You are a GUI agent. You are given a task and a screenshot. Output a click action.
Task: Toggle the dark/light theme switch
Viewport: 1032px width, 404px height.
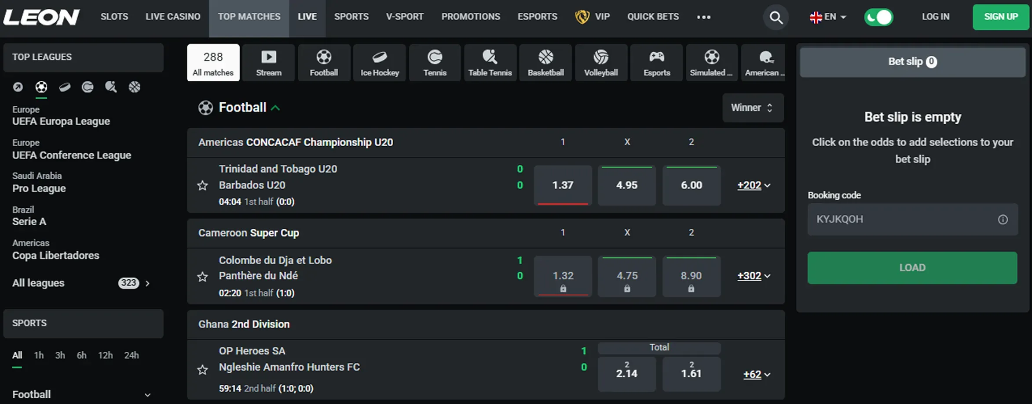coord(878,18)
